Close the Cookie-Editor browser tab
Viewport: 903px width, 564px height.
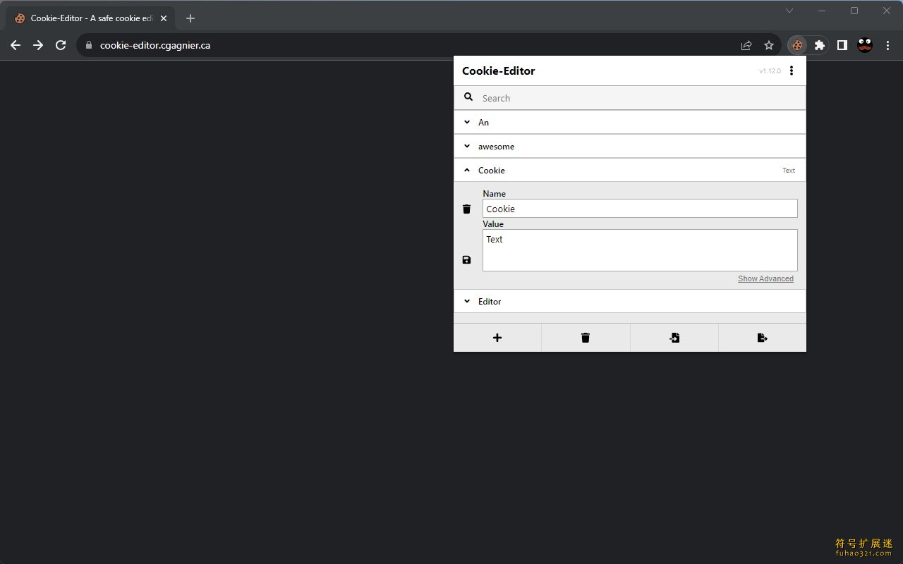pos(164,18)
